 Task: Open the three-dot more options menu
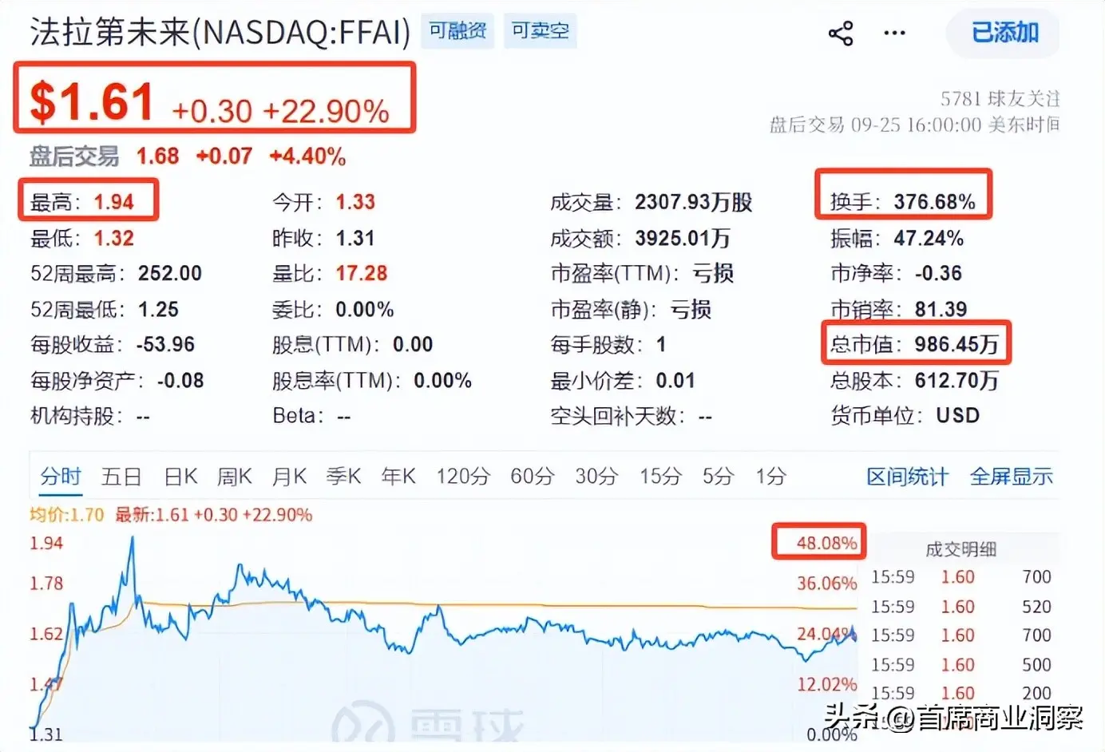tap(894, 34)
